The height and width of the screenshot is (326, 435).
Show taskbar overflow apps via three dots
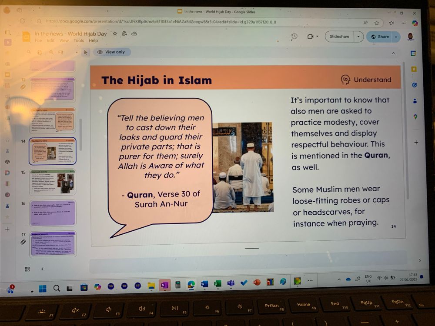tap(310, 280)
